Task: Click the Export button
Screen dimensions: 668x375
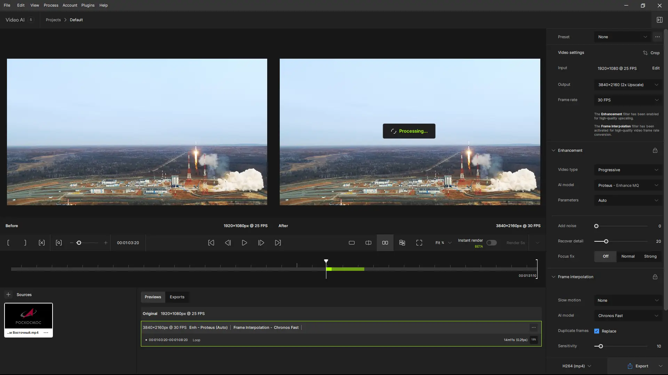Action: (638, 366)
